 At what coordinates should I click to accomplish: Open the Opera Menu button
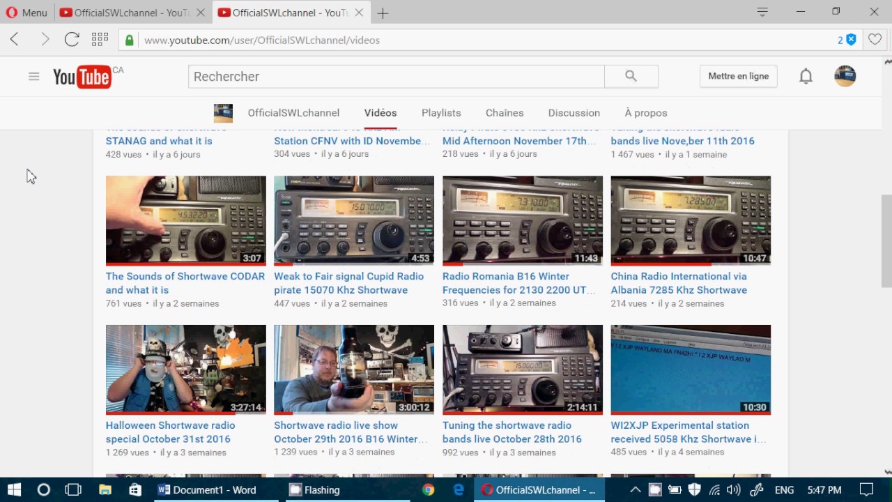click(27, 13)
